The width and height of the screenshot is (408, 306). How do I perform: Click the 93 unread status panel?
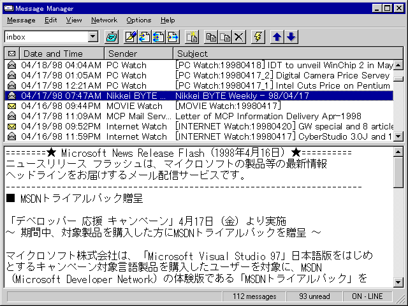click(314, 296)
